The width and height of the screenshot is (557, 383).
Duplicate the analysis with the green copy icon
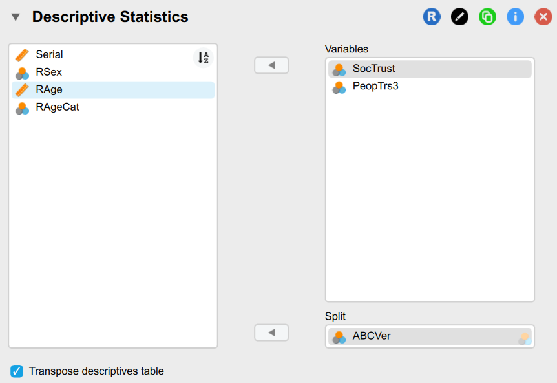tap(487, 17)
